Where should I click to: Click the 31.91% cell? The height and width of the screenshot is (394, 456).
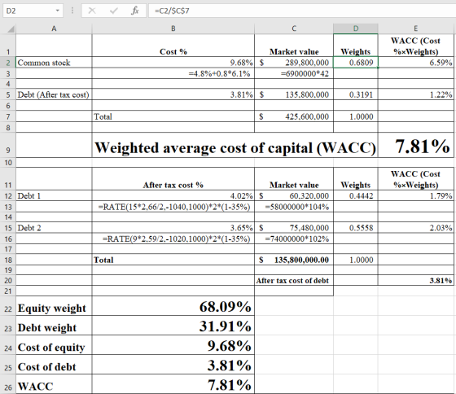tap(173, 326)
